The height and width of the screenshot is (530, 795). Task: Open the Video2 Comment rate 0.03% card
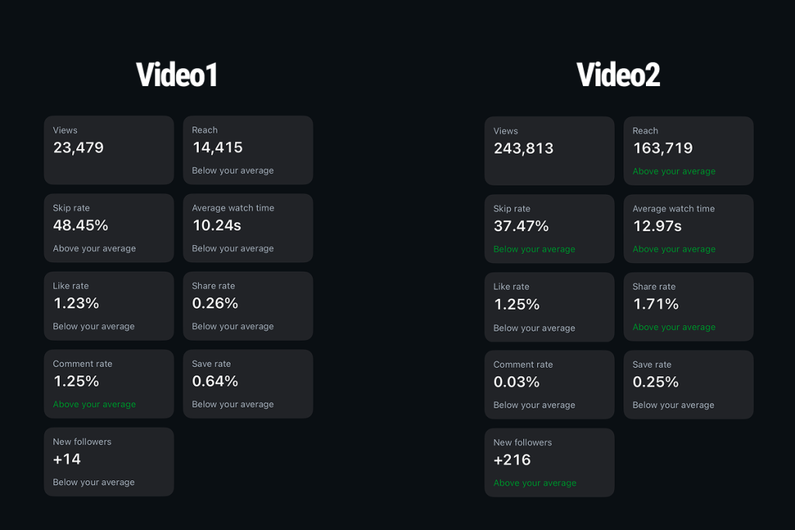pos(550,385)
